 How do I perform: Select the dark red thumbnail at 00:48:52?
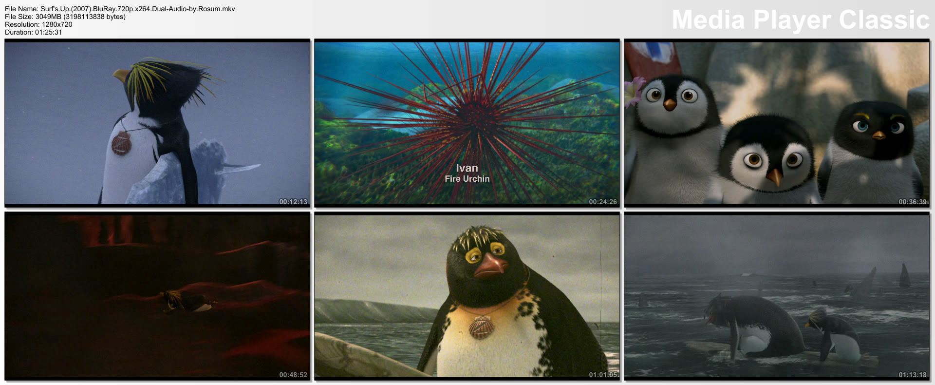point(157,296)
